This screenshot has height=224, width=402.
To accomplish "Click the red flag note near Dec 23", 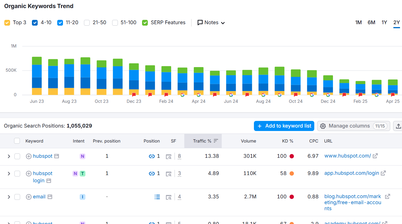I will (134, 95).
